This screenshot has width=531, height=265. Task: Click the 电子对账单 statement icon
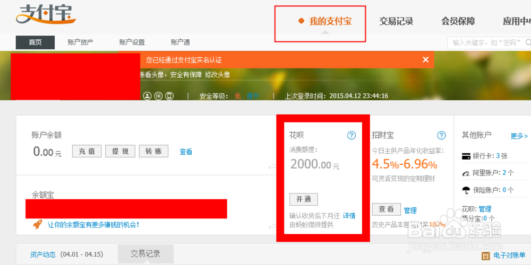tap(486, 255)
